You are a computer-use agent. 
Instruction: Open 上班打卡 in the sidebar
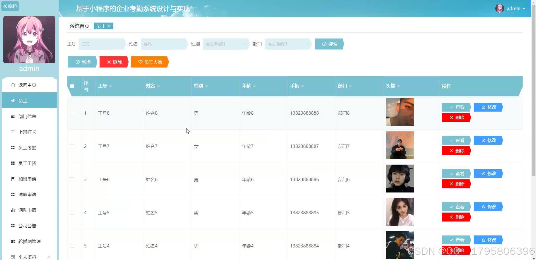click(x=29, y=132)
